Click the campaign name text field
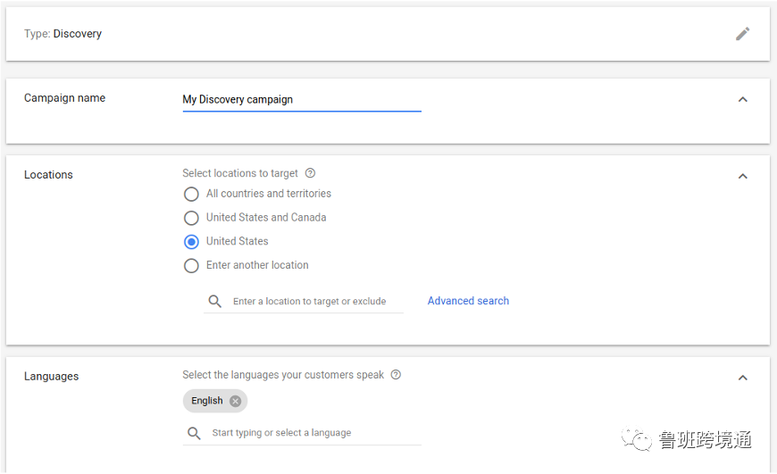Screen dimensions: 777x474 (x=301, y=100)
